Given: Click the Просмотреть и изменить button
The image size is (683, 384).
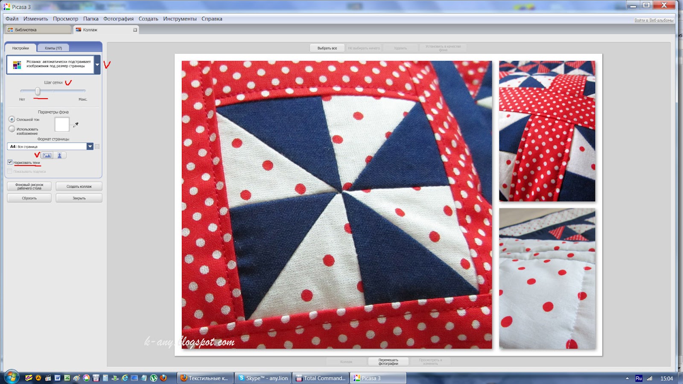Looking at the screenshot, I should (x=430, y=362).
